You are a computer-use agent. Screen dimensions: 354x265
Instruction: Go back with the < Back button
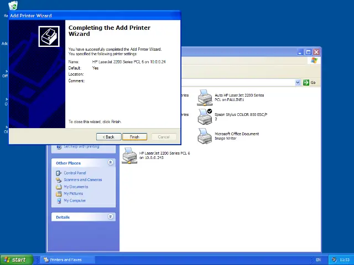pos(108,137)
